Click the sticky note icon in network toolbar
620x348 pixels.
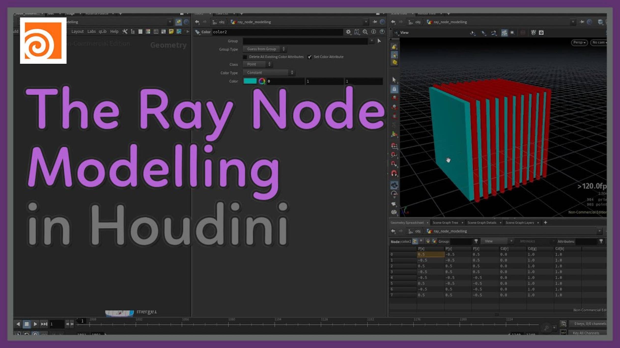(x=171, y=31)
